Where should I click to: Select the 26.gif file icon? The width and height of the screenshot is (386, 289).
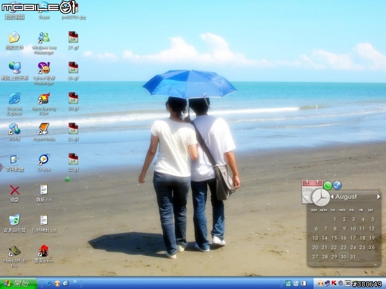pyautogui.click(x=74, y=67)
